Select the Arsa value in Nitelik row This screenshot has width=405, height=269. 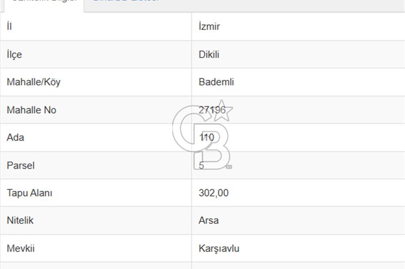[209, 220]
